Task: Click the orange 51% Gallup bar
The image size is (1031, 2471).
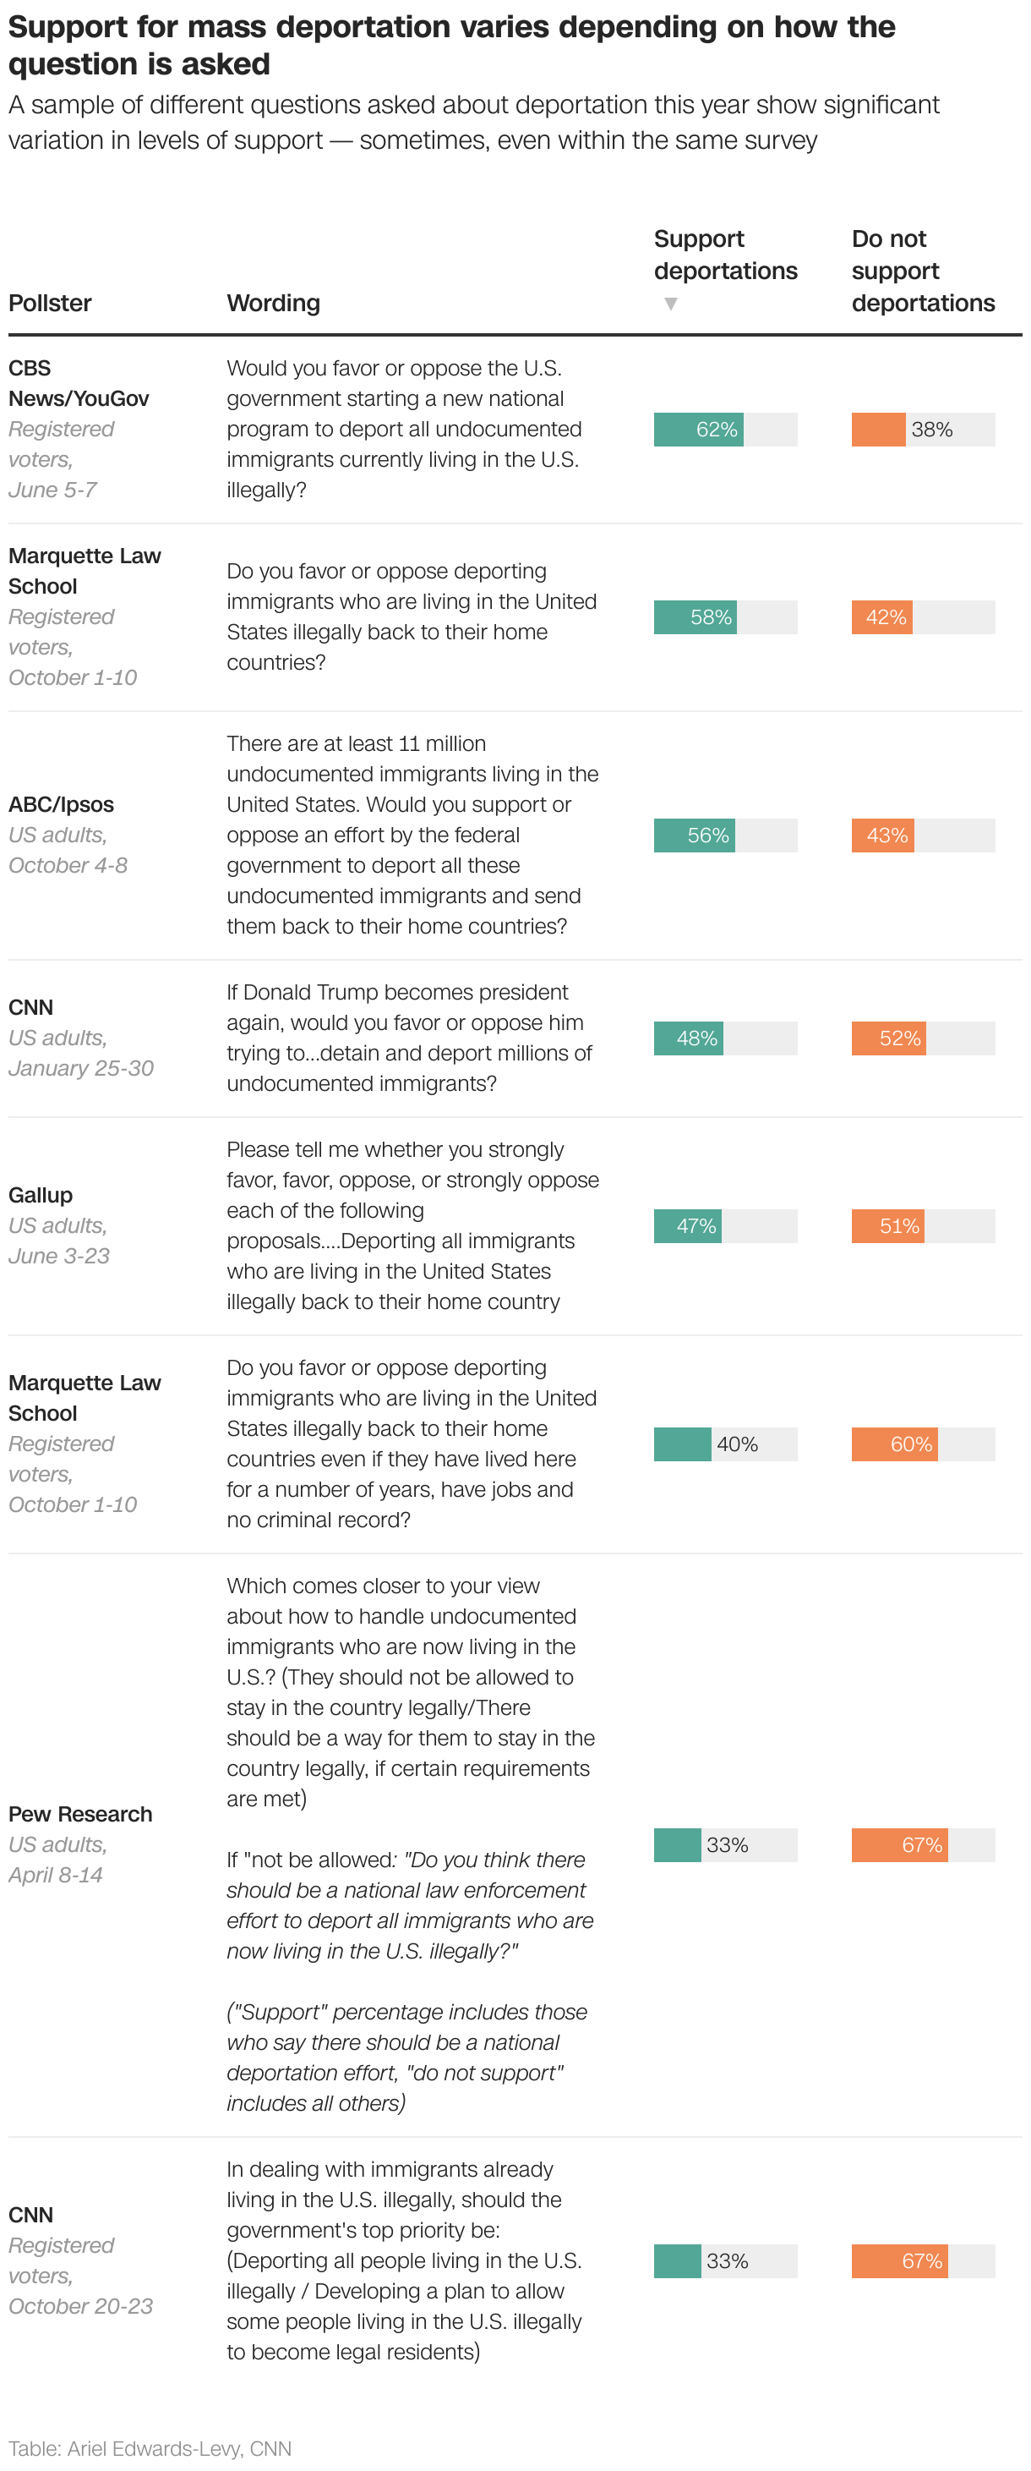Action: (887, 1227)
